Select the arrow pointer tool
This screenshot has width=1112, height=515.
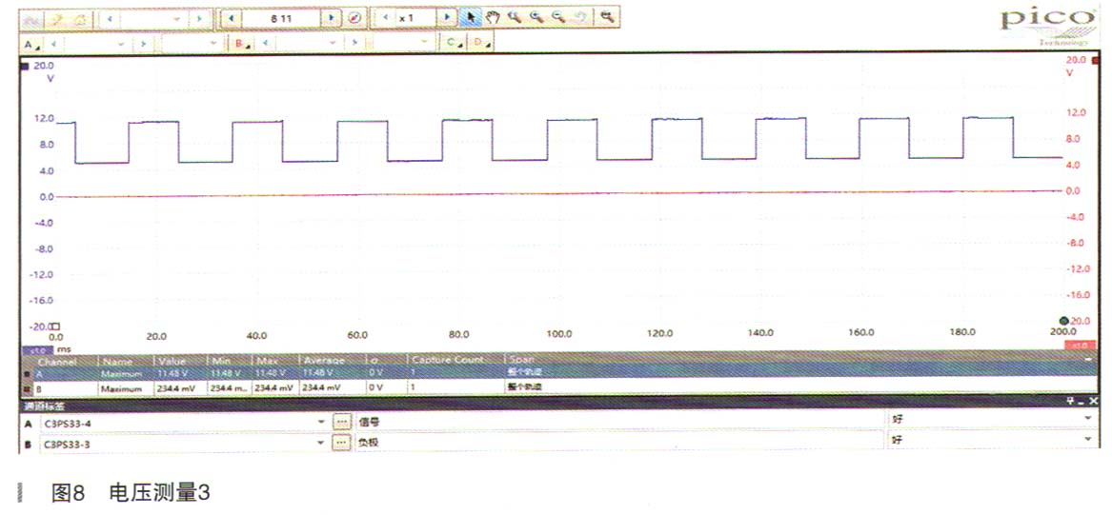click(x=472, y=17)
